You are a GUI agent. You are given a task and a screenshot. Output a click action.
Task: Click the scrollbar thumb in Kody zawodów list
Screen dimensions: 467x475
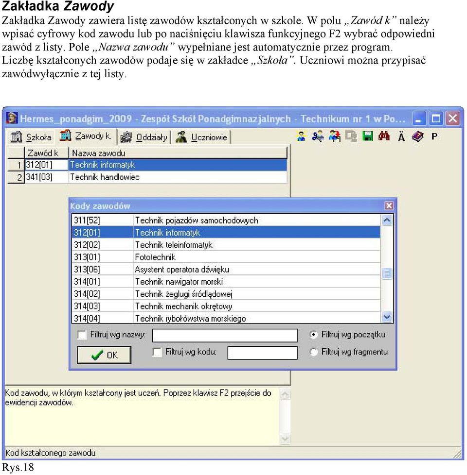click(x=387, y=273)
